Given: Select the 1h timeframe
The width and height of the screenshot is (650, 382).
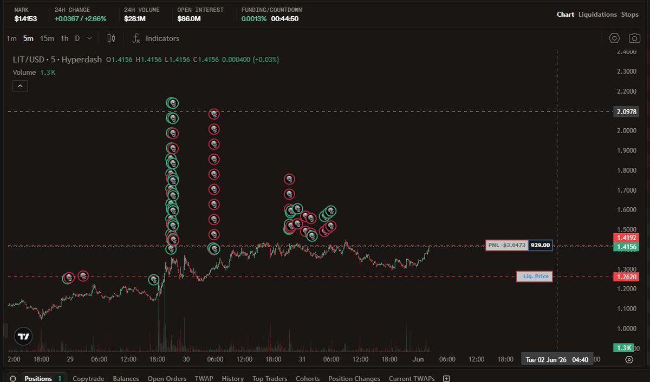Looking at the screenshot, I should click(x=64, y=38).
